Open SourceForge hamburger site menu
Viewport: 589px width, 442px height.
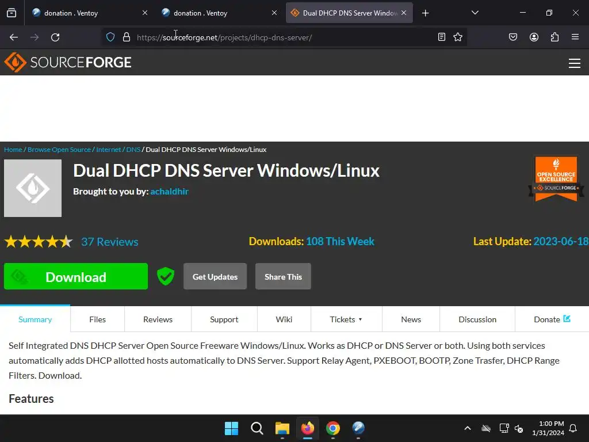tap(575, 63)
